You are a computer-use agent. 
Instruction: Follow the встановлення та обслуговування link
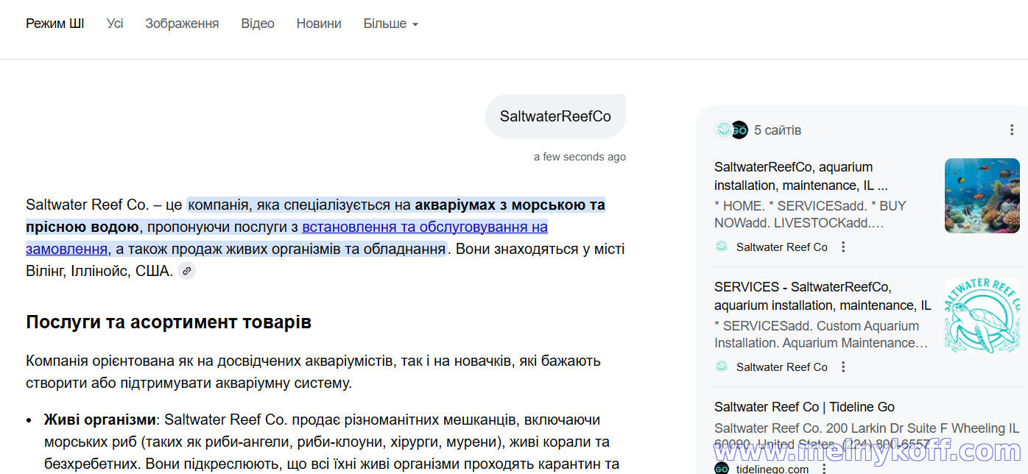[x=424, y=227]
